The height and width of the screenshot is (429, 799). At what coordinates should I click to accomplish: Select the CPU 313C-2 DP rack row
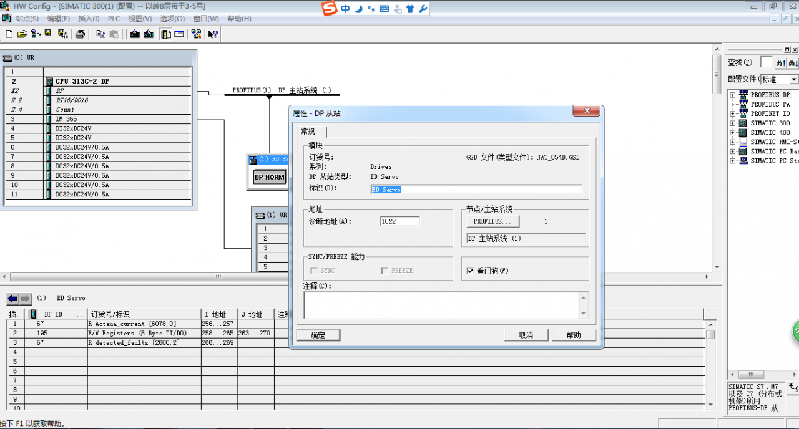(x=98, y=81)
